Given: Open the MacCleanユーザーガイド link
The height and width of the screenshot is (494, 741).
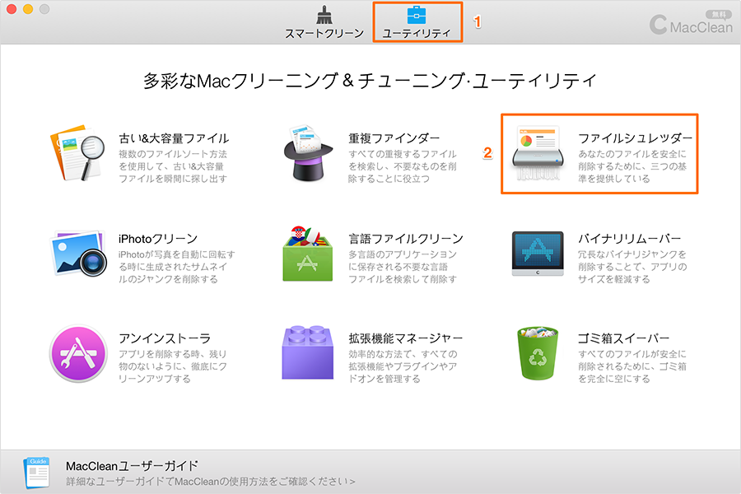Looking at the screenshot, I should (x=132, y=466).
